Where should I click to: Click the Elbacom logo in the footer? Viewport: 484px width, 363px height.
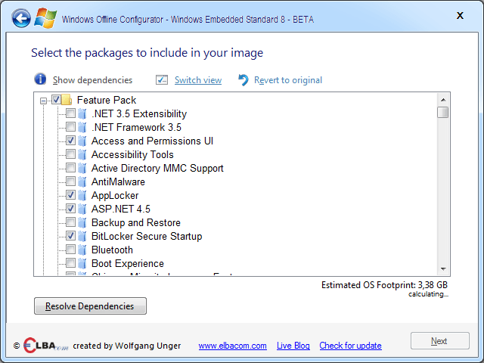[46, 345]
